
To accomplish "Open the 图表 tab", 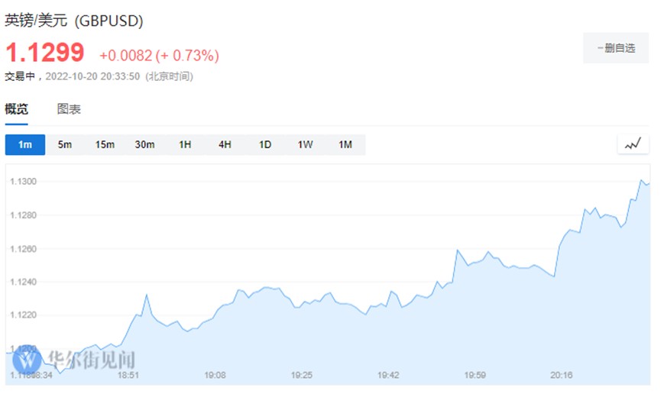I will coord(69,109).
